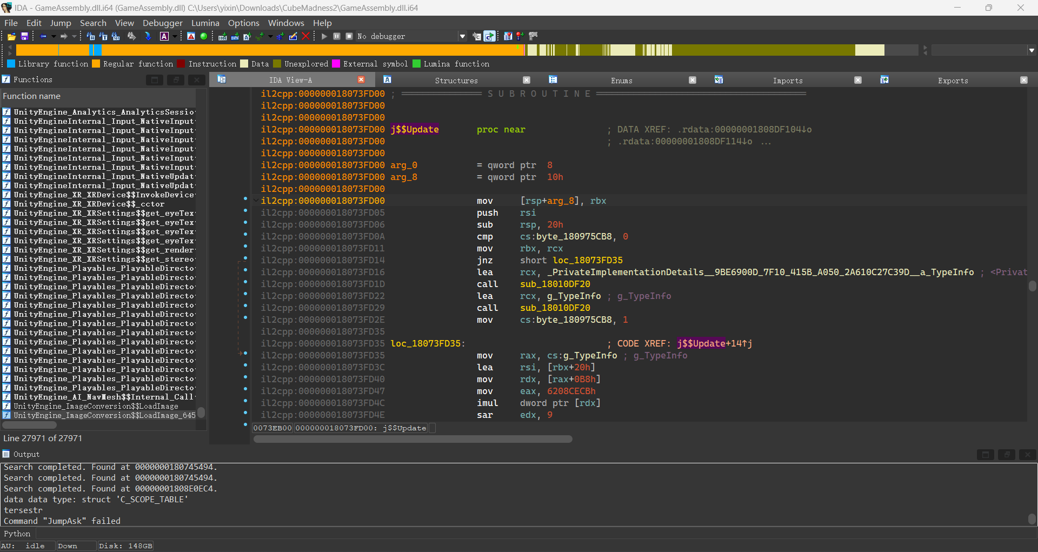1038x552 pixels.
Task: Click the red X delete toolbar icon
Action: pyautogui.click(x=305, y=36)
